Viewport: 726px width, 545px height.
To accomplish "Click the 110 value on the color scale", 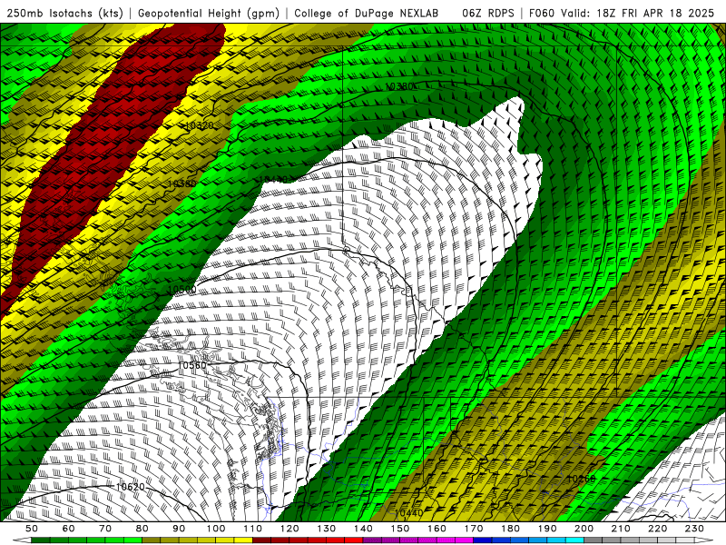I will [x=252, y=529].
